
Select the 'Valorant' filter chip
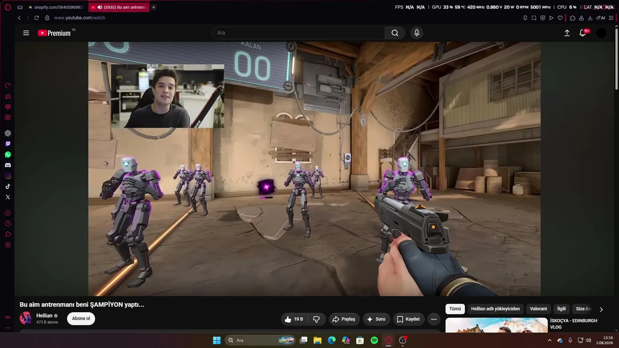[x=538, y=309]
